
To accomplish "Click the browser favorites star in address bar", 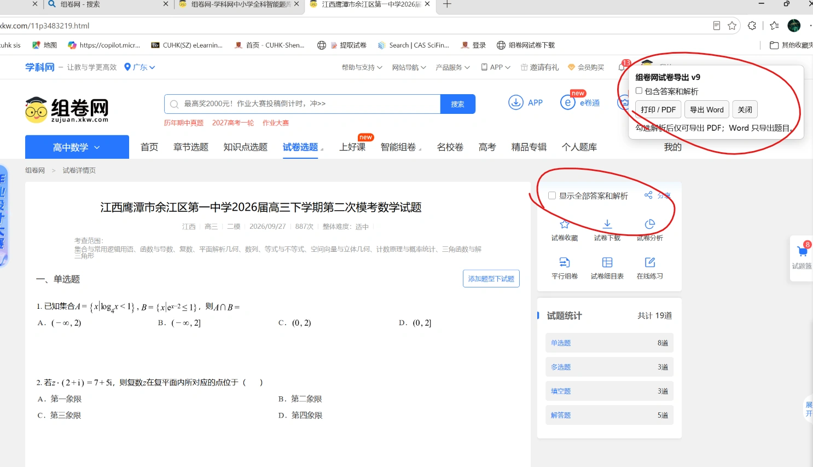I will (x=732, y=26).
